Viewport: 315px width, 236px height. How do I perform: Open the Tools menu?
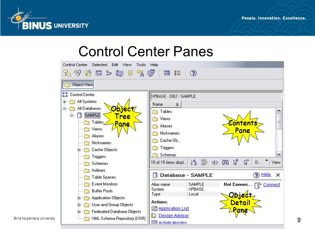(141, 65)
